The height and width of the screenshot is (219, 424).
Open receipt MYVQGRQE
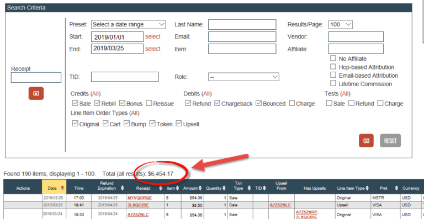tap(140, 197)
